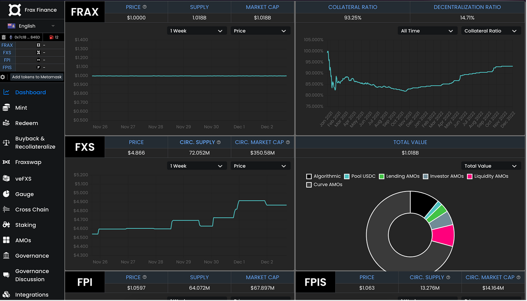Click the FXS link in balances table
527x301 pixels.
pos(7,53)
